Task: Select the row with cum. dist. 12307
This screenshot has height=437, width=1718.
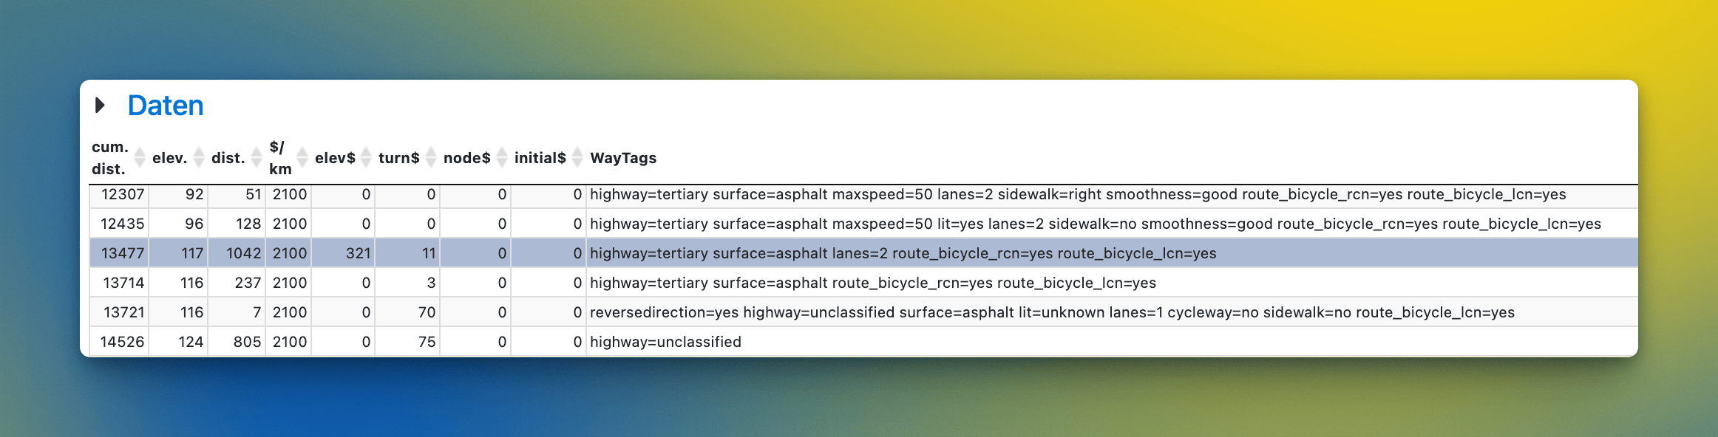Action: coord(863,195)
